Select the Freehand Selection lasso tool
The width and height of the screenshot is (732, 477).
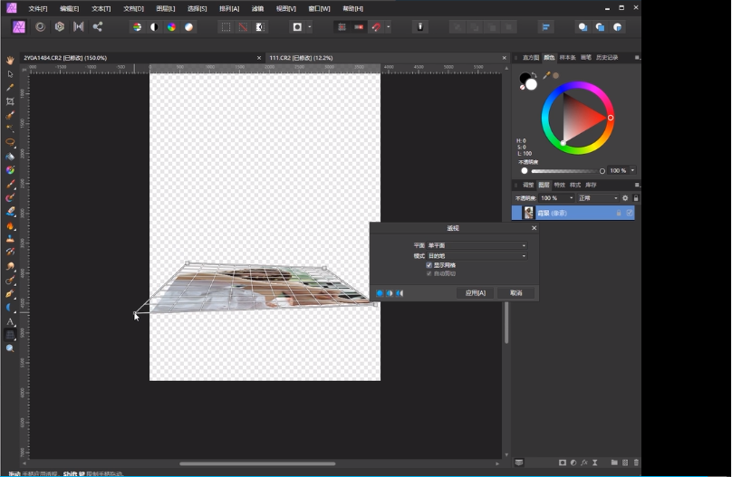click(10, 142)
